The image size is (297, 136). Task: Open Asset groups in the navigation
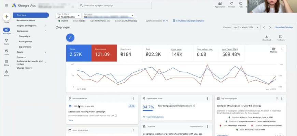click(26, 41)
